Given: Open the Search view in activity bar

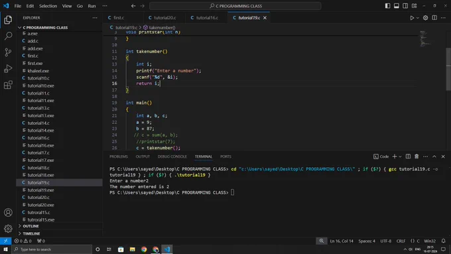Looking at the screenshot, I should 8,36.
